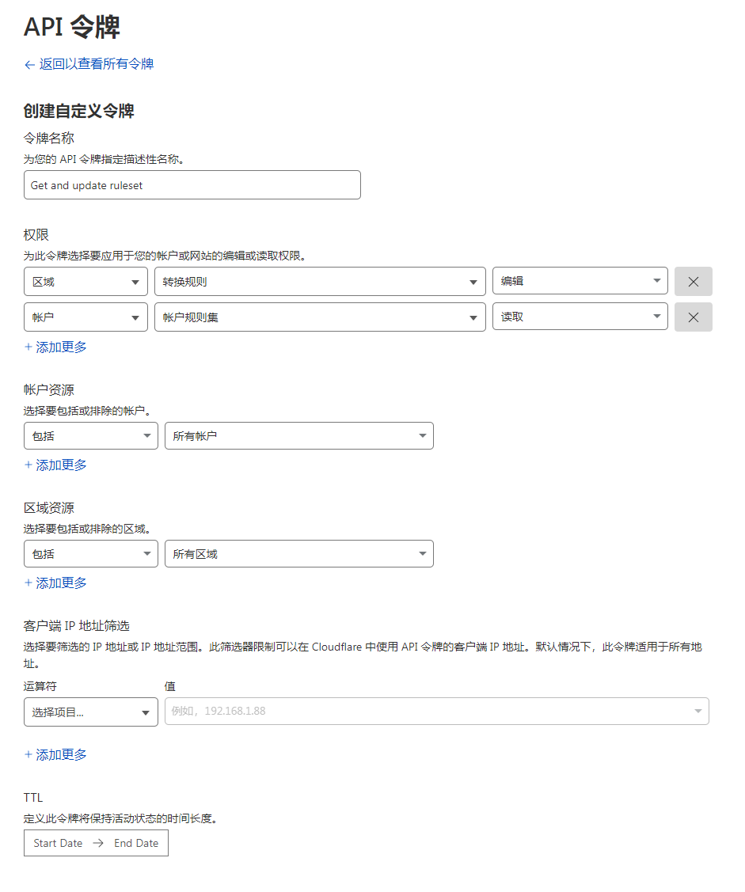
Task: Click into the 令牌名称 text field
Action: coord(192,185)
